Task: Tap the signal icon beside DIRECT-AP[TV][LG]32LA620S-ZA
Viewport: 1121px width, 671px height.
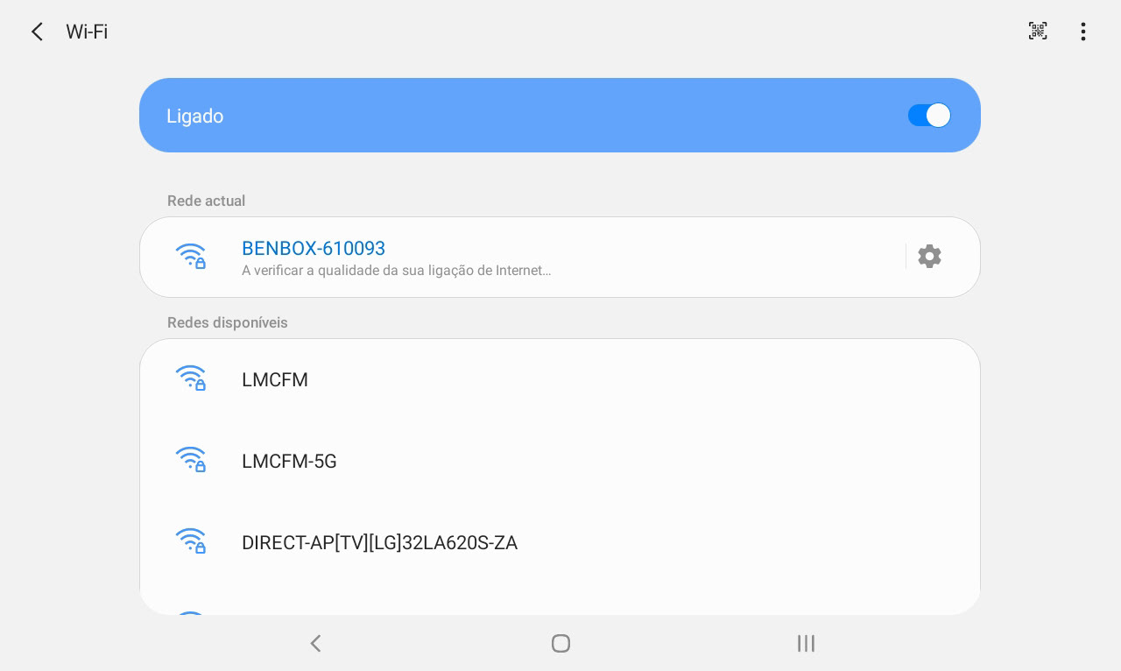Action: pos(191,541)
